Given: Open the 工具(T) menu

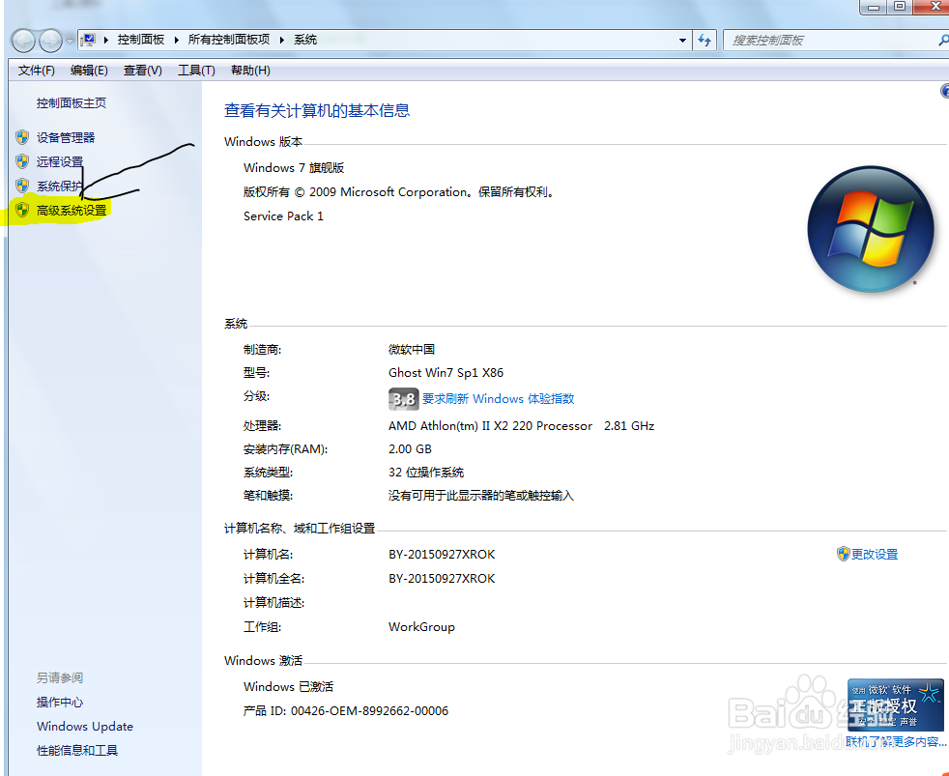Looking at the screenshot, I should click(196, 71).
